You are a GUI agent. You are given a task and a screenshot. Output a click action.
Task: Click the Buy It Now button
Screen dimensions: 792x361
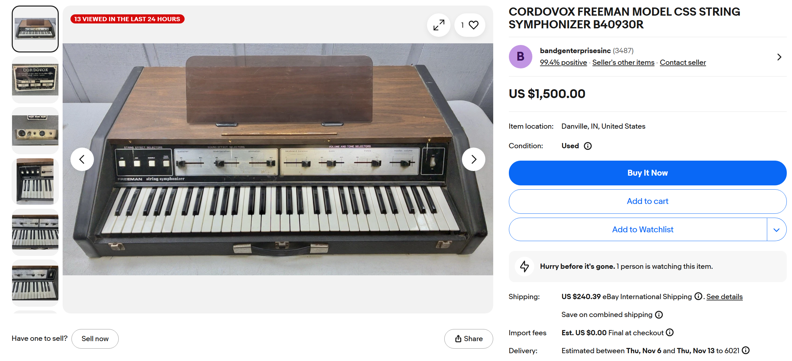(x=647, y=173)
